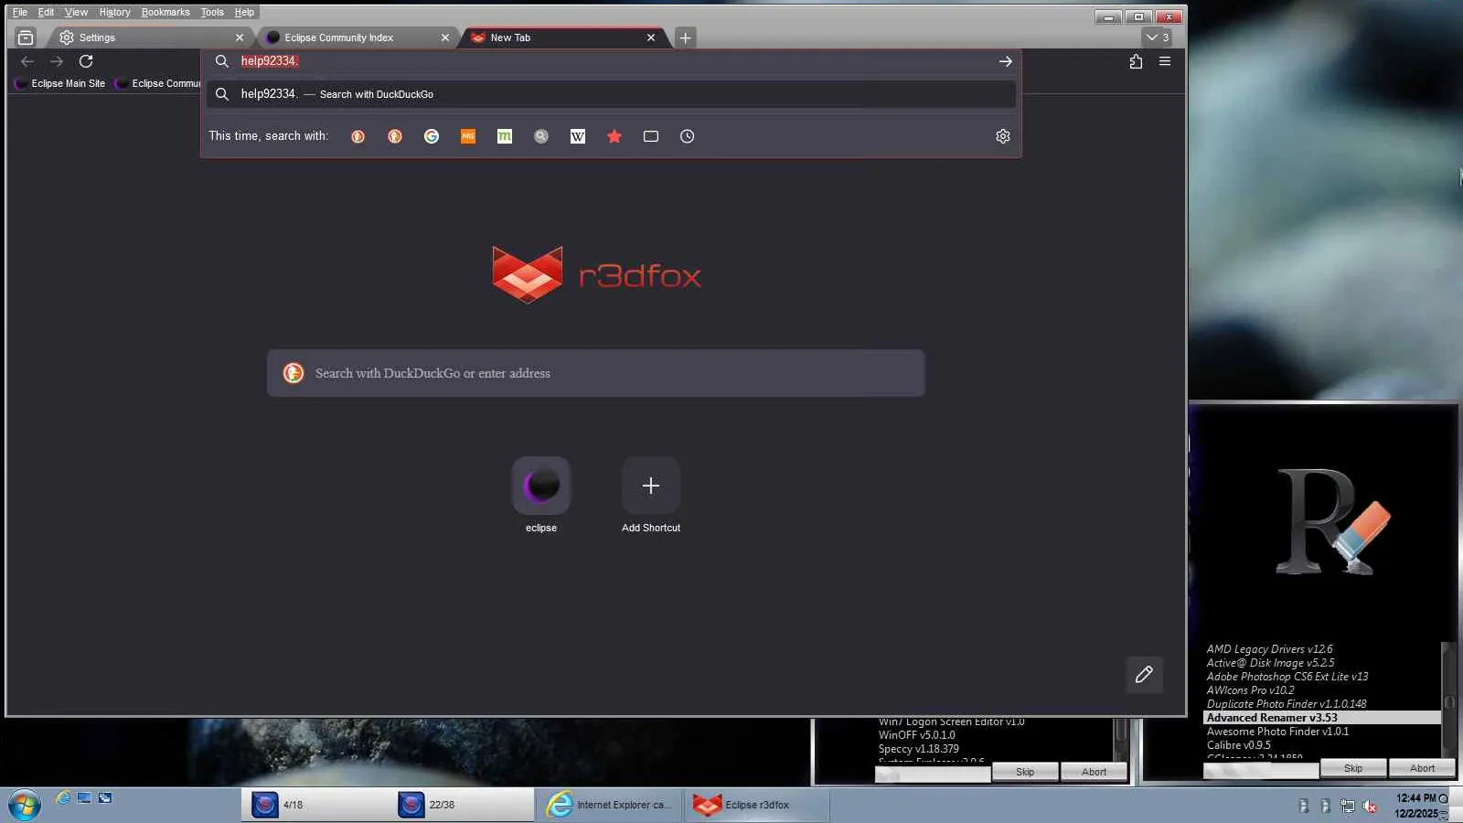Reload the current page
1463x823 pixels.
pyautogui.click(x=86, y=61)
